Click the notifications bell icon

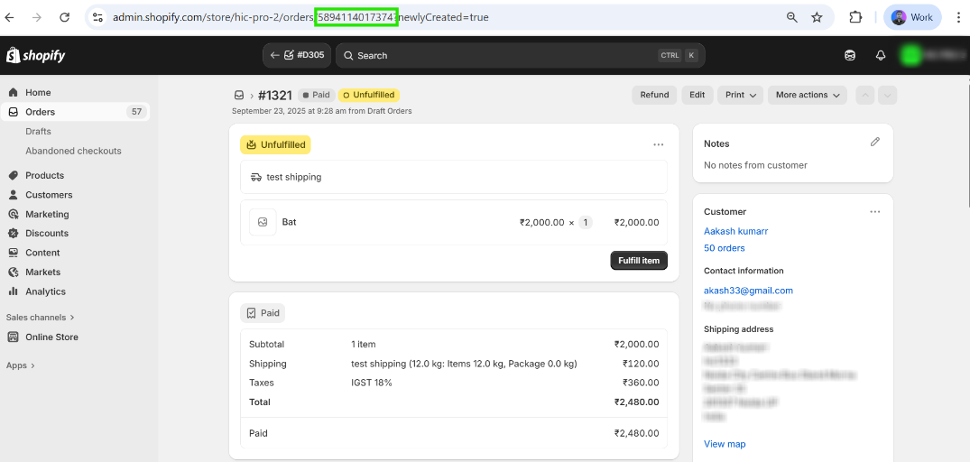881,55
